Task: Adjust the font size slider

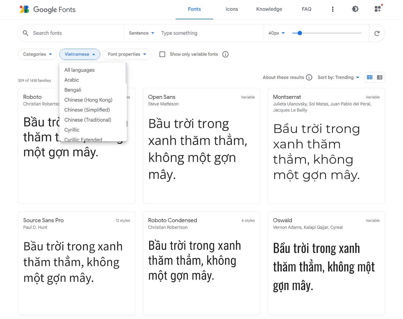Action: tap(299, 33)
